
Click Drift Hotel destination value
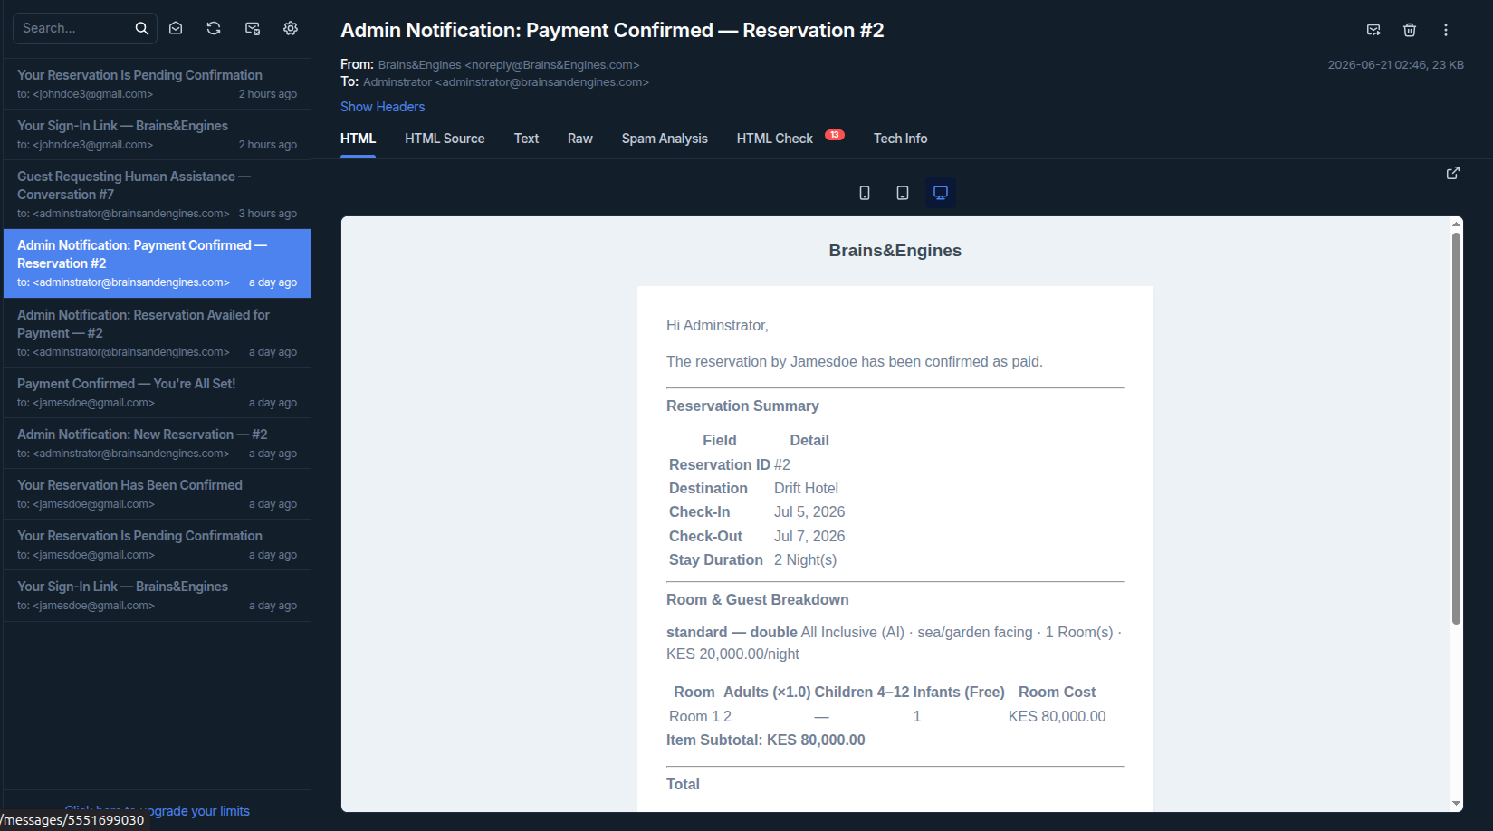tap(806, 488)
